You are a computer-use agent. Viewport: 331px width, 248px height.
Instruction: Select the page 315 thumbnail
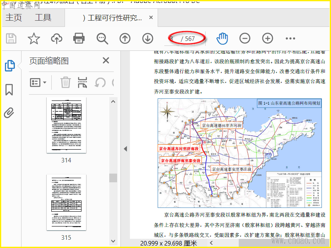click(66, 202)
